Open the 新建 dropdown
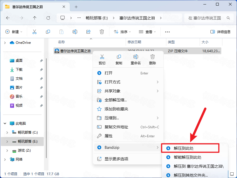The height and width of the screenshot is (178, 237). pyautogui.click(x=14, y=32)
